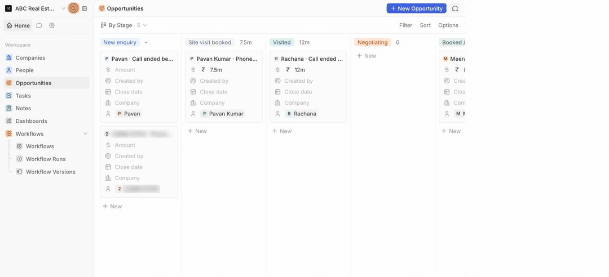This screenshot has width=609, height=277.
Task: Click the Site visit booked stage label
Action: point(210,42)
